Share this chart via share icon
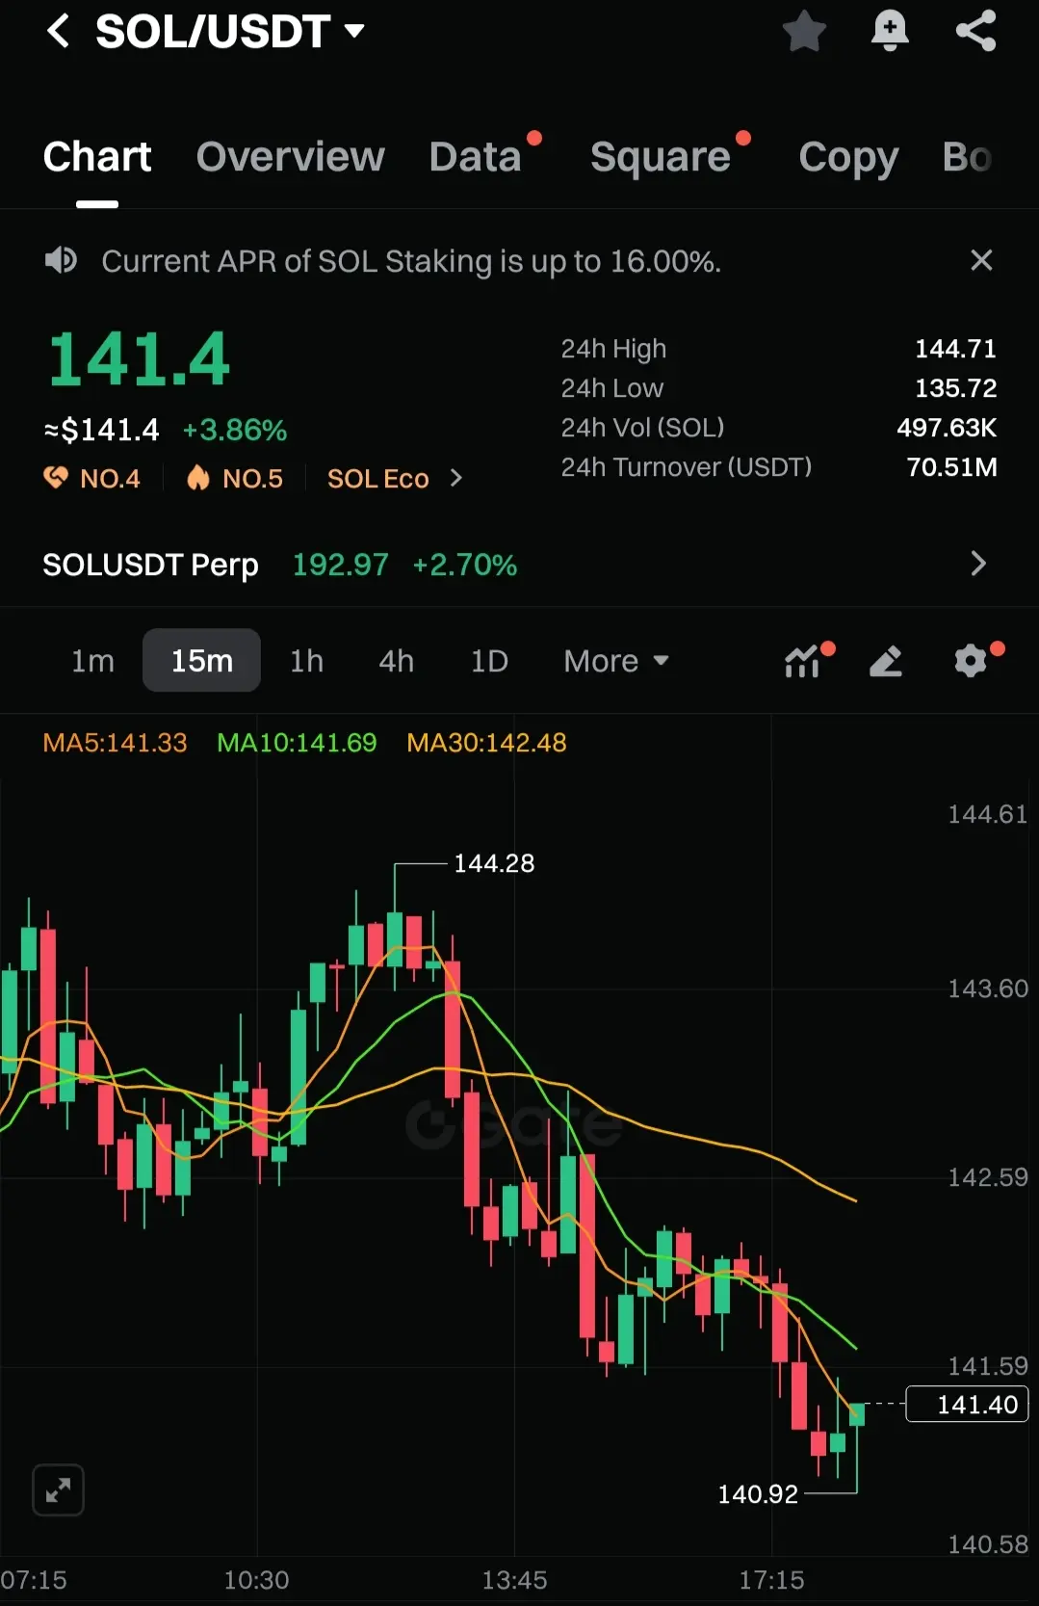Screen dimensions: 1039x1606 coord(975,31)
